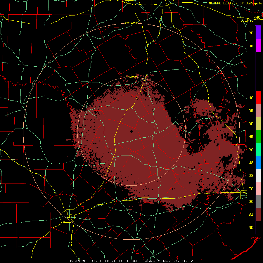The width and height of the screenshot is (263, 263).
Task: Click the 'BD' legend label
Action: pos(251,124)
